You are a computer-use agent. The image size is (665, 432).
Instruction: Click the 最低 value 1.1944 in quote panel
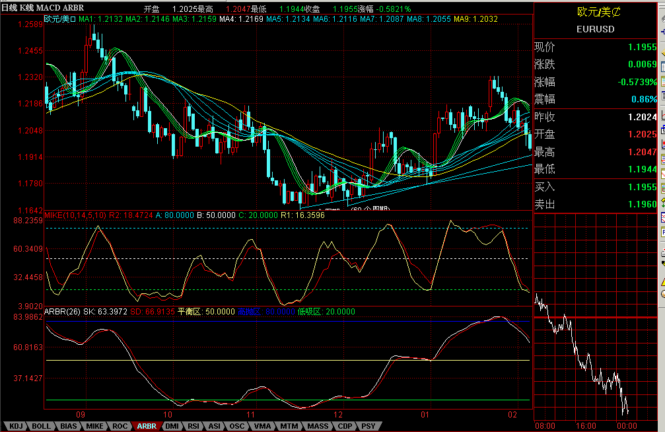tap(642, 169)
